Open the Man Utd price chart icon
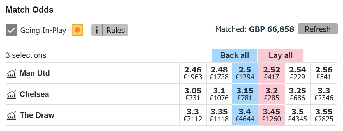 [x=11, y=74]
